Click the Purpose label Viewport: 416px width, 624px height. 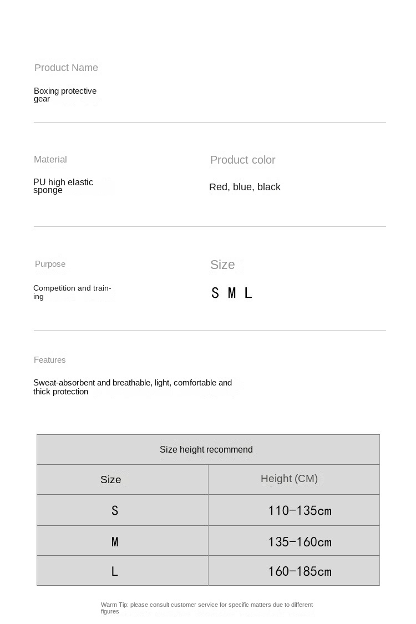pos(50,264)
